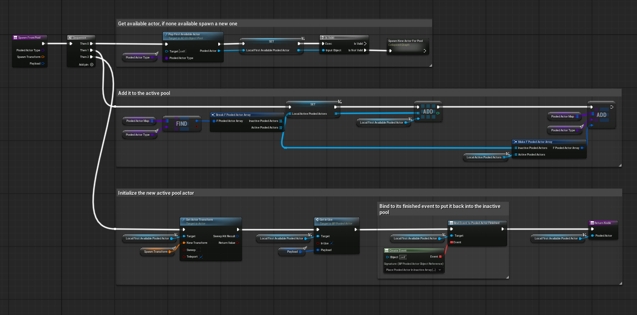This screenshot has width=637, height=315.
Task: Select the 'Add it to the active pool' comment title
Action: click(x=144, y=93)
